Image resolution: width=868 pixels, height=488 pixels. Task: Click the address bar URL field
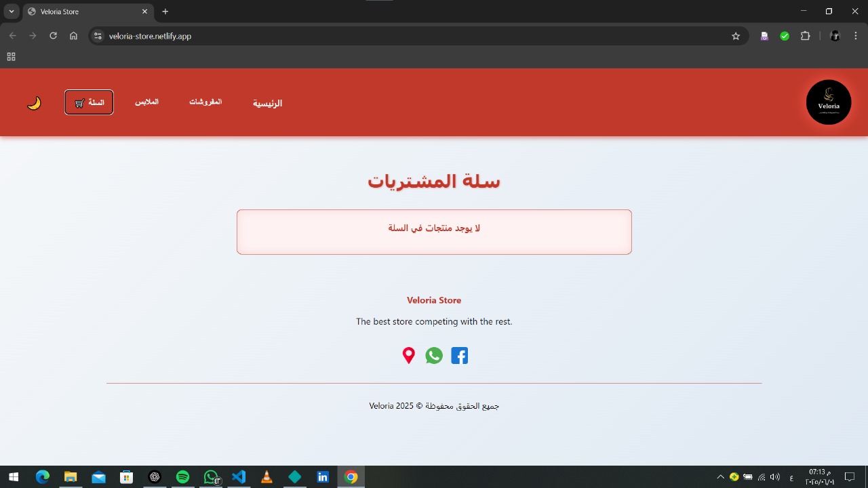point(407,36)
